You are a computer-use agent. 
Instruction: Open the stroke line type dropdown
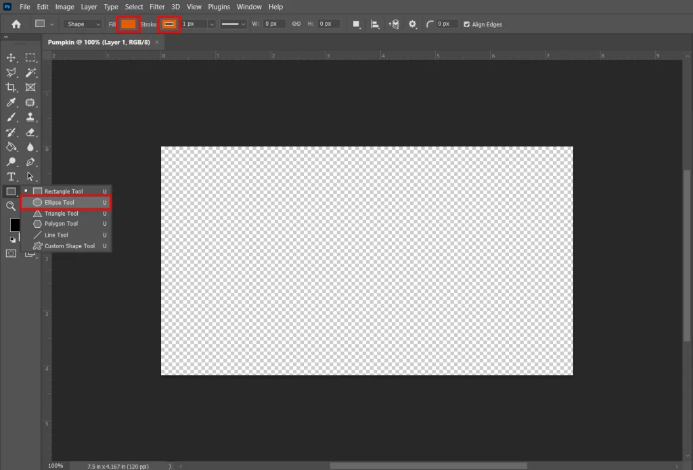point(233,24)
